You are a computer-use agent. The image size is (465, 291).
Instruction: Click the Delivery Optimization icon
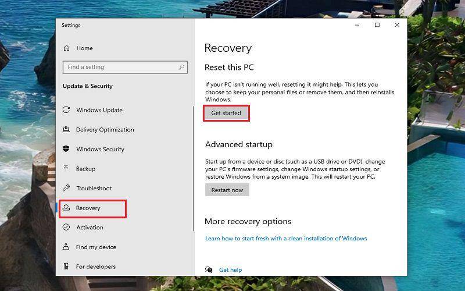pos(66,129)
